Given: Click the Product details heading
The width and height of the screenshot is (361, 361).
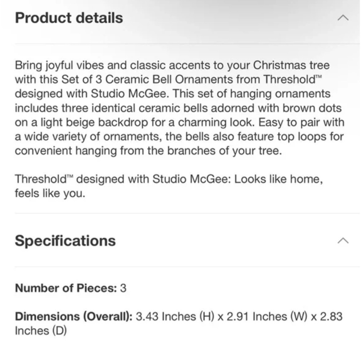Looking at the screenshot, I should pos(69,18).
